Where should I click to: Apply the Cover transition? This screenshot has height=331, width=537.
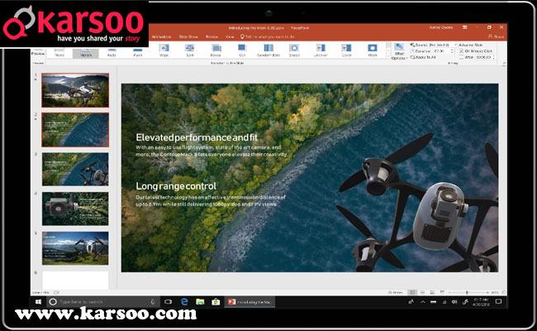click(x=347, y=50)
